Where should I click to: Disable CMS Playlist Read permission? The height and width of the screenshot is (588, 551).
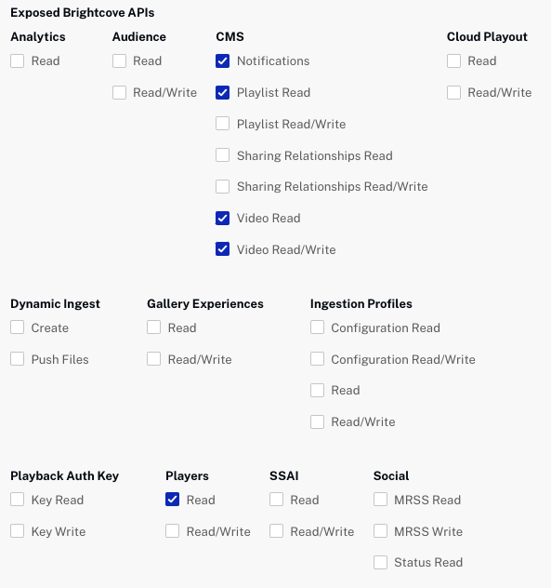(222, 92)
